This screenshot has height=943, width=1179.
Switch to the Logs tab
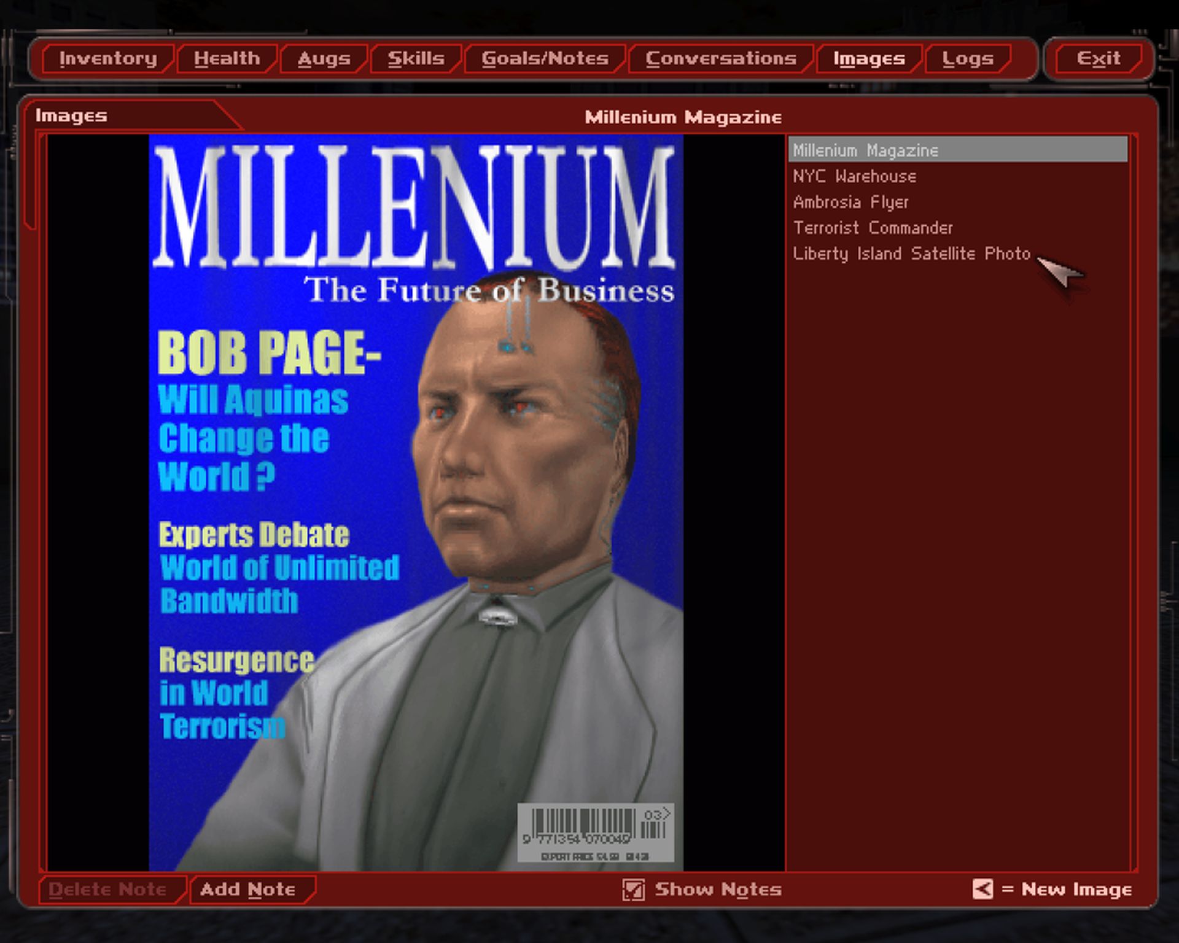967,59
